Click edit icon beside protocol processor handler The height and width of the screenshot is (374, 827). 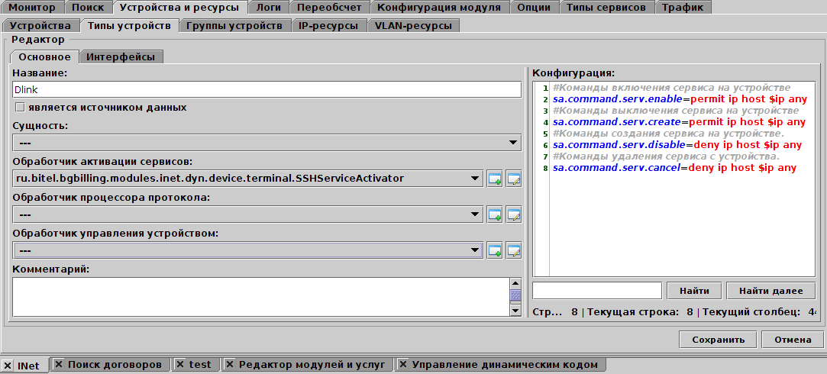click(513, 214)
